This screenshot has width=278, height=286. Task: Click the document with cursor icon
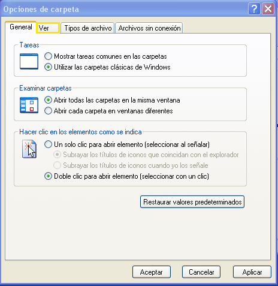click(x=29, y=149)
